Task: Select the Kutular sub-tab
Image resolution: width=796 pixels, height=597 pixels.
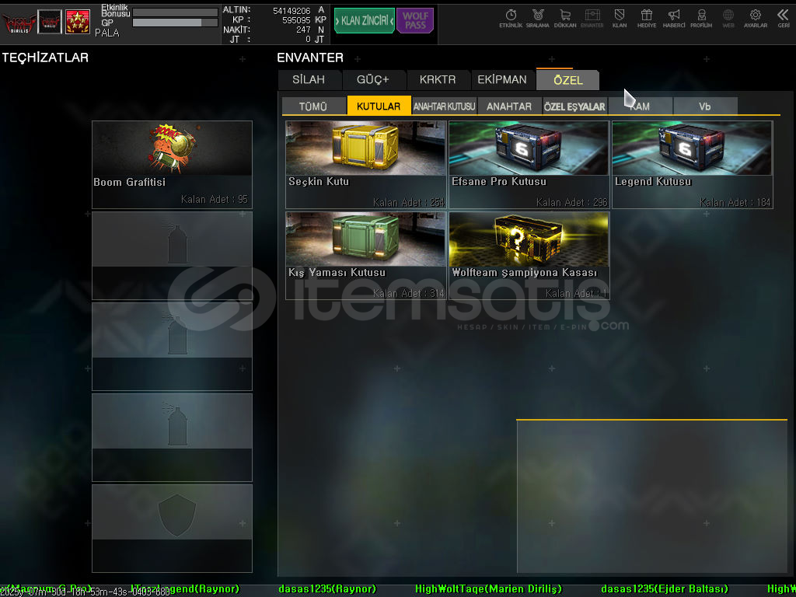Action: [x=379, y=106]
